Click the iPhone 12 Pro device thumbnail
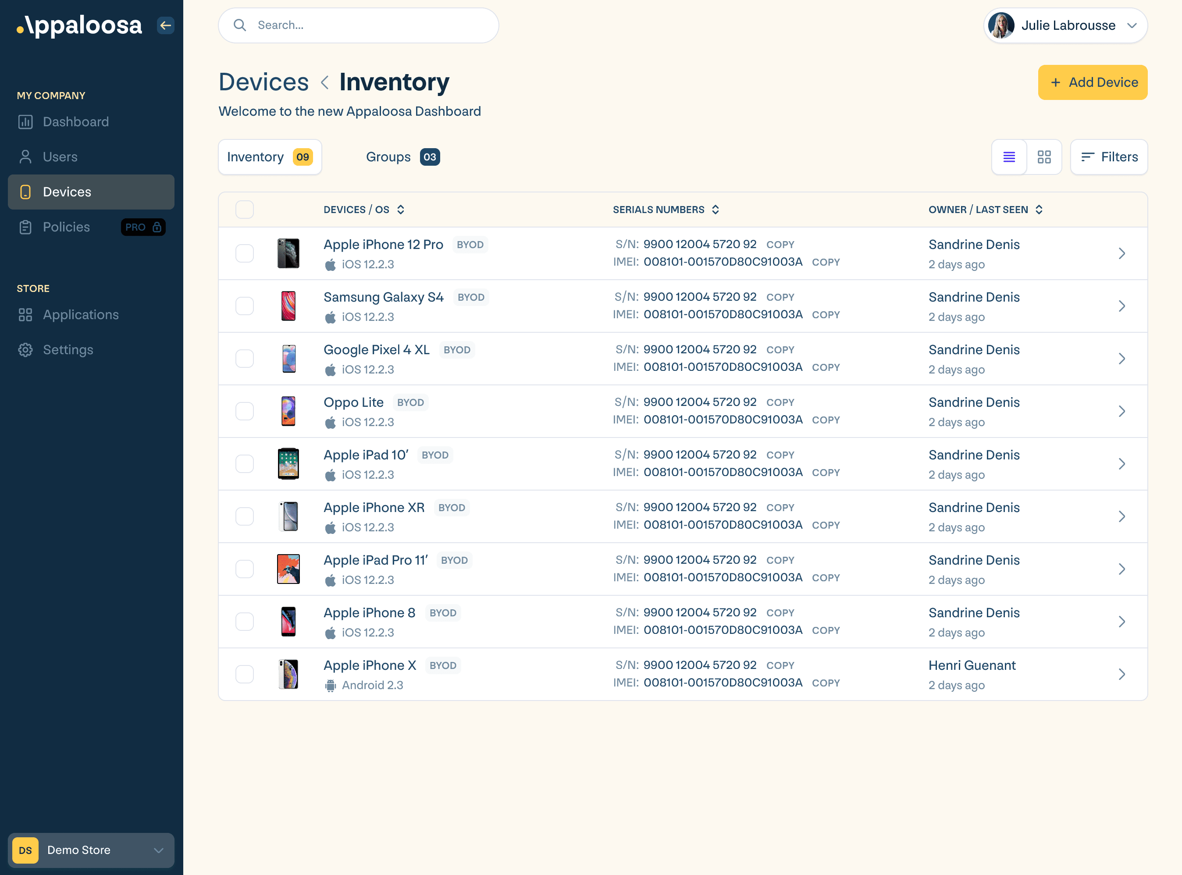 (288, 253)
